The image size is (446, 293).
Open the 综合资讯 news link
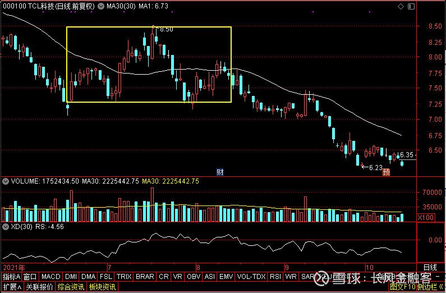tap(71, 287)
